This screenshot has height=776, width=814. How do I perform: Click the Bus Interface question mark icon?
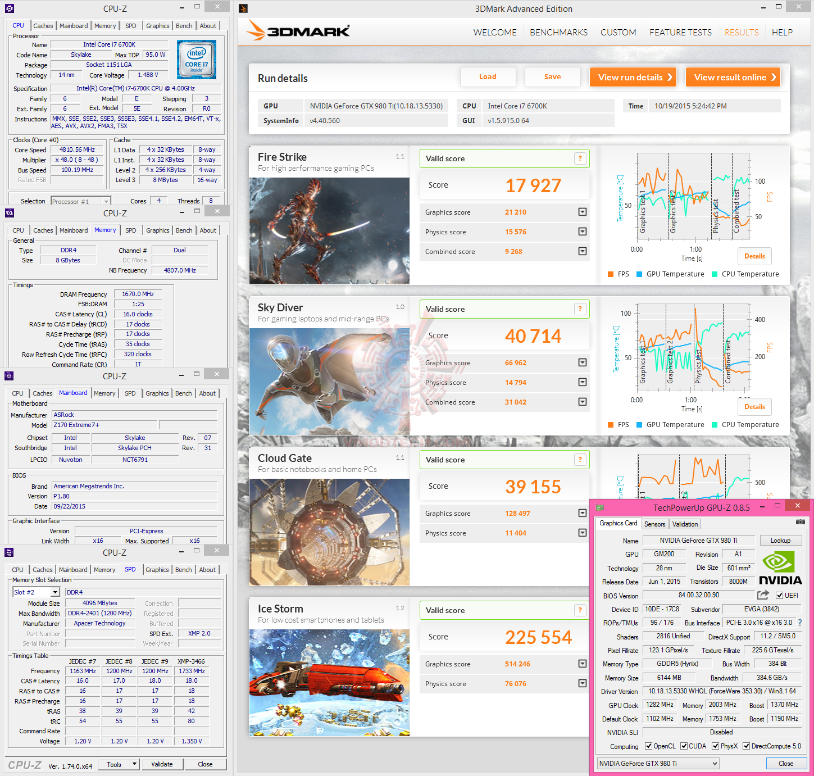click(800, 623)
